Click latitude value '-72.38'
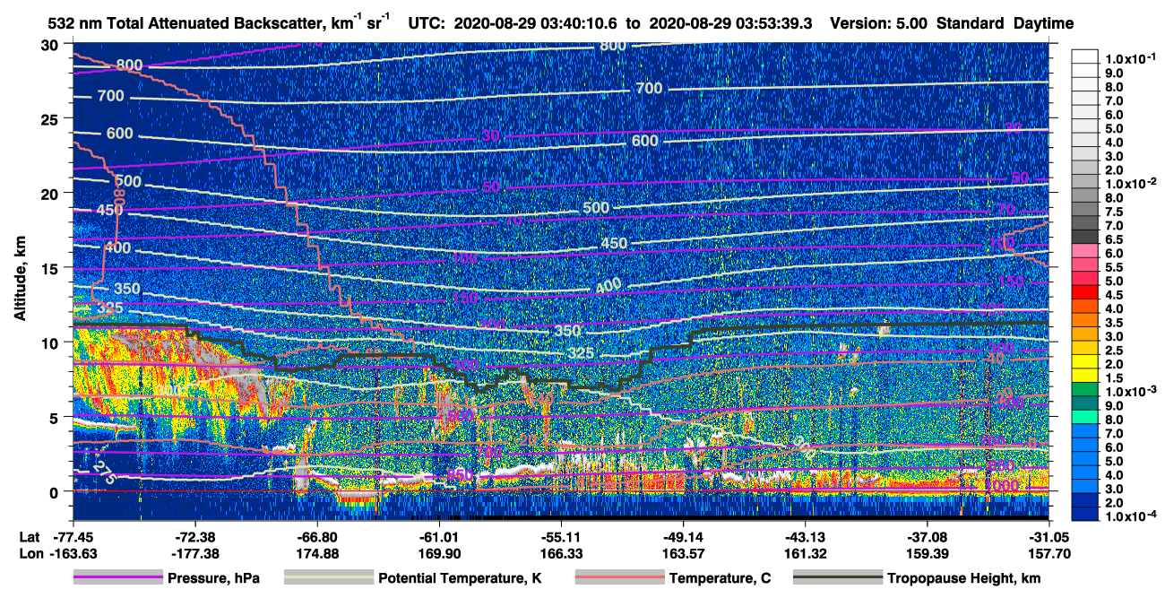 [x=195, y=536]
